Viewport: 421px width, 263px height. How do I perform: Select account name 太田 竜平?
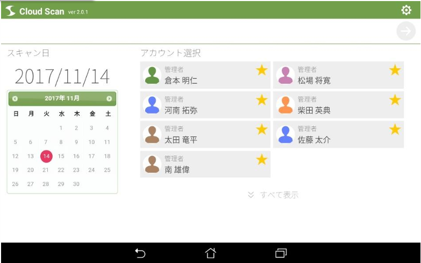coord(181,140)
